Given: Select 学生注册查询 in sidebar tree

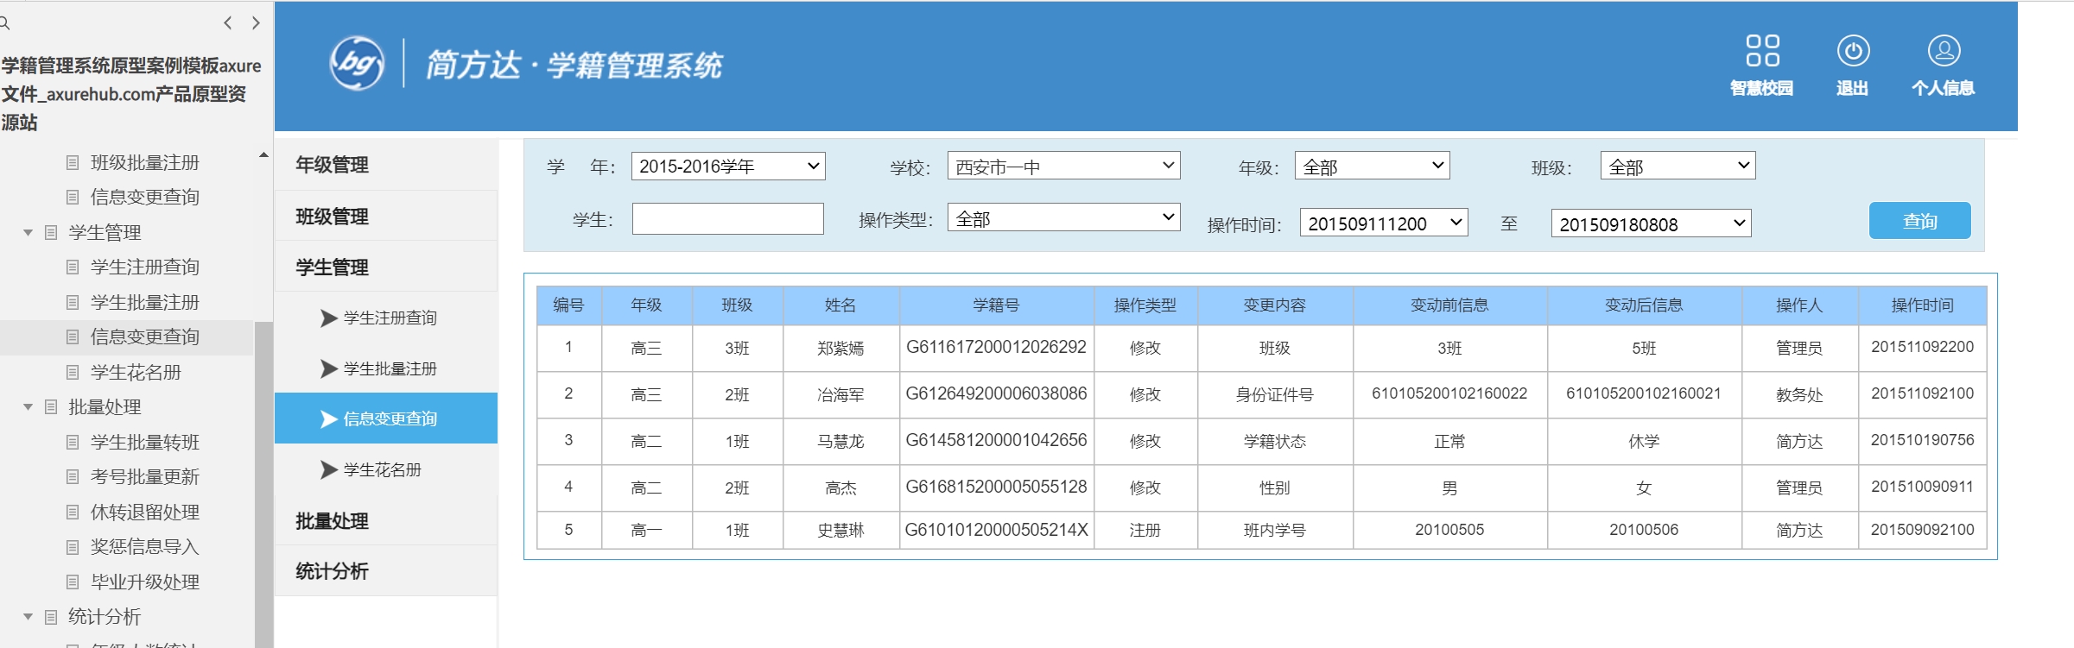Looking at the screenshot, I should [144, 267].
